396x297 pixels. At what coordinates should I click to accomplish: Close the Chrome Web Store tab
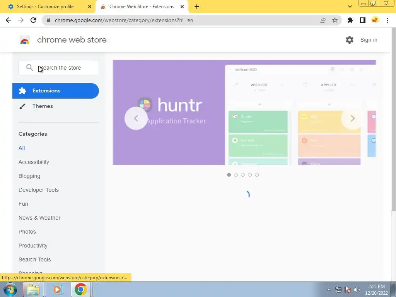[x=182, y=7]
